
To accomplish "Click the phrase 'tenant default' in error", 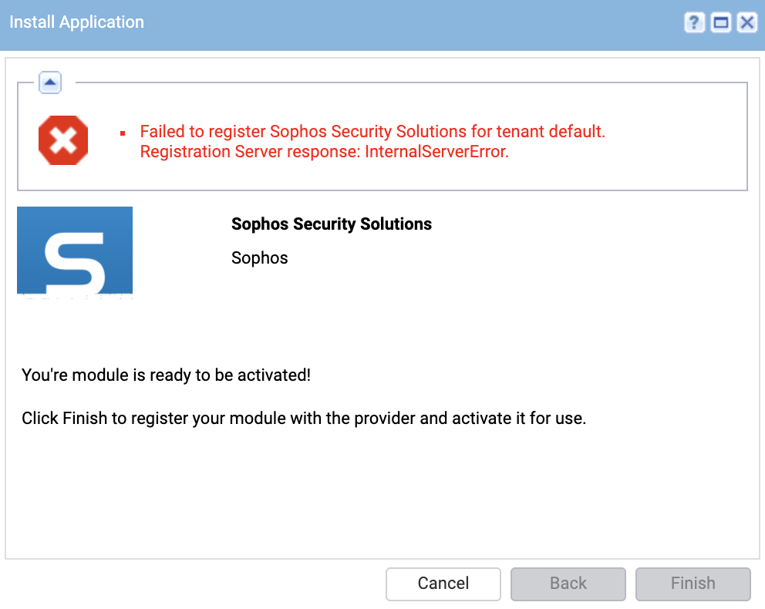I will [x=549, y=132].
